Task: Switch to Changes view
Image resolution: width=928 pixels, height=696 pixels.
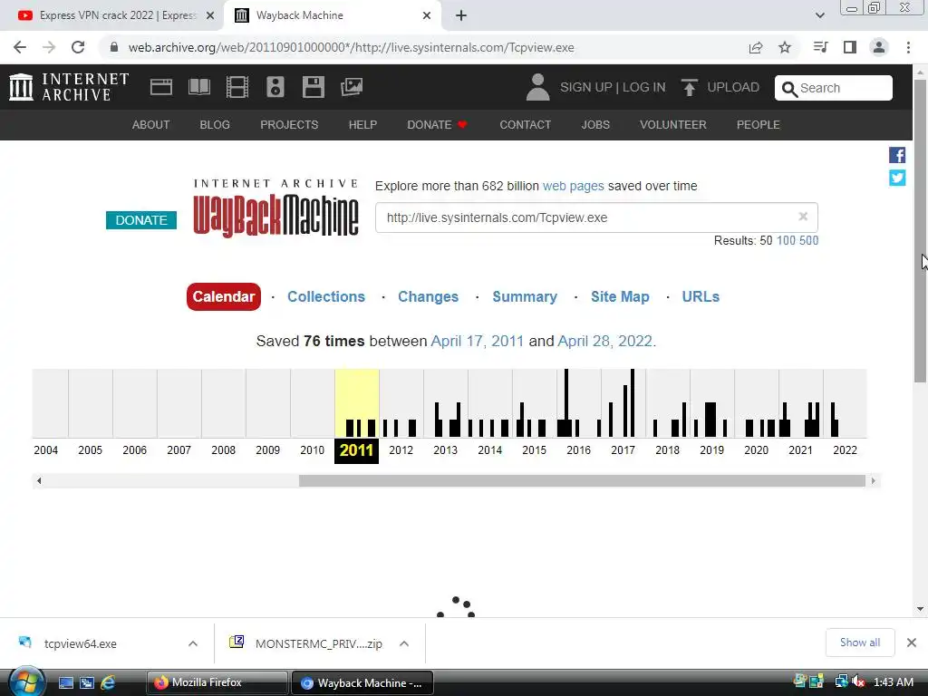Action: pos(428,296)
